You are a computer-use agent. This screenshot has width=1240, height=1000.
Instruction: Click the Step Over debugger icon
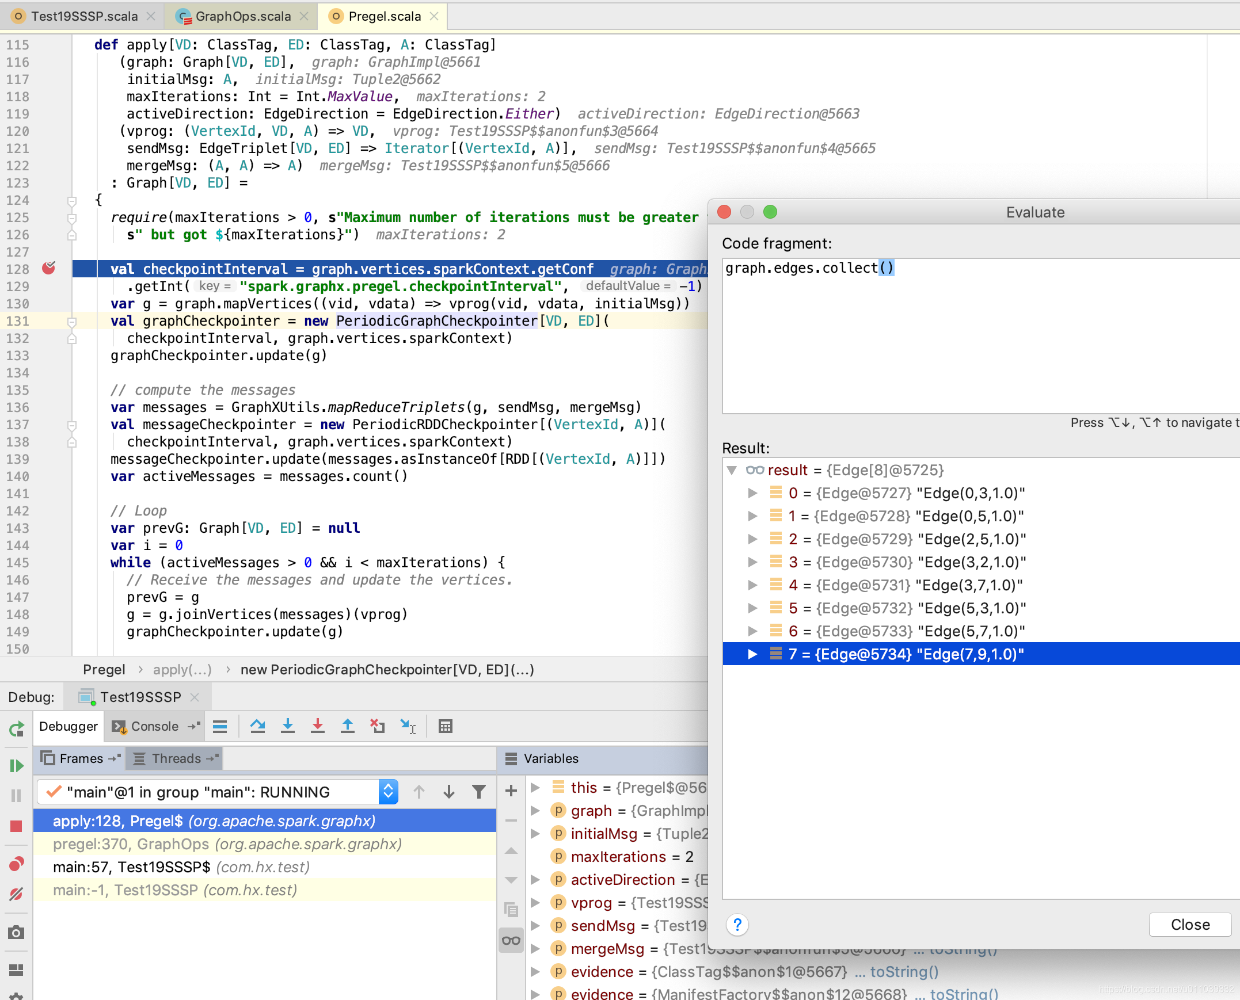pyautogui.click(x=257, y=726)
